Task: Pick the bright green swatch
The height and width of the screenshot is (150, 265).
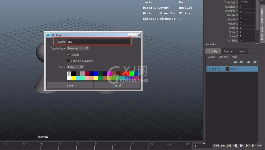Action: (x=131, y=74)
